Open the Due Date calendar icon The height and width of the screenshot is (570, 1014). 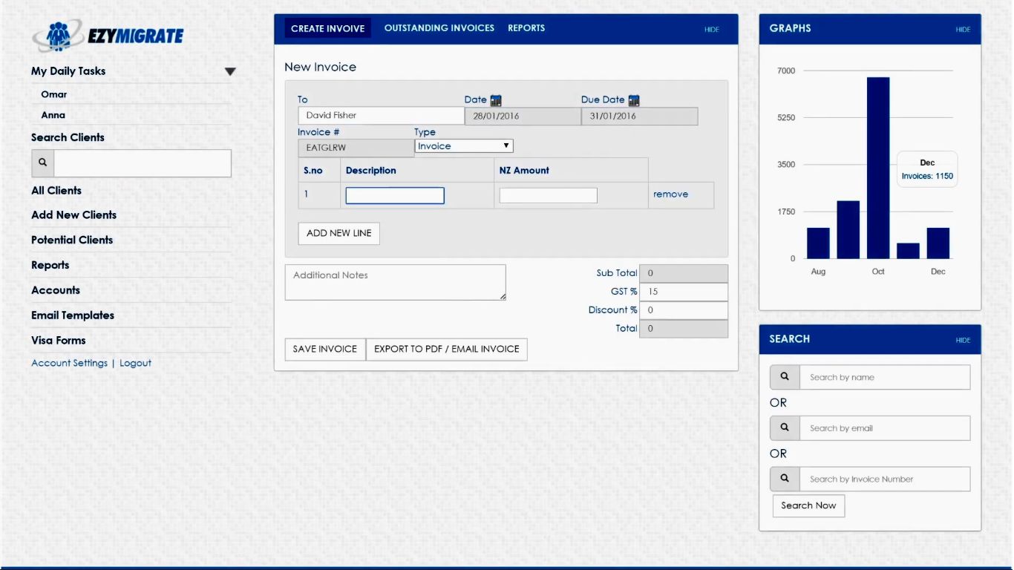[634, 100]
